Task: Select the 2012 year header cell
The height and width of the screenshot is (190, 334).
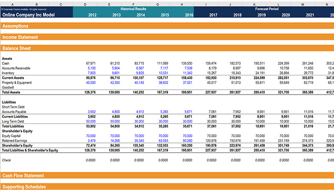Action: pos(92,15)
